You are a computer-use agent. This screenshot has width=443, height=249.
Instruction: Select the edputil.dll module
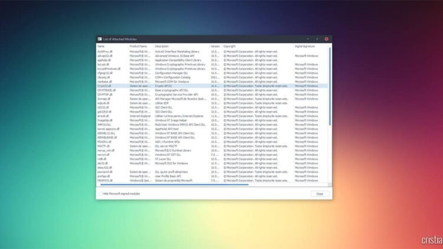coord(103,103)
